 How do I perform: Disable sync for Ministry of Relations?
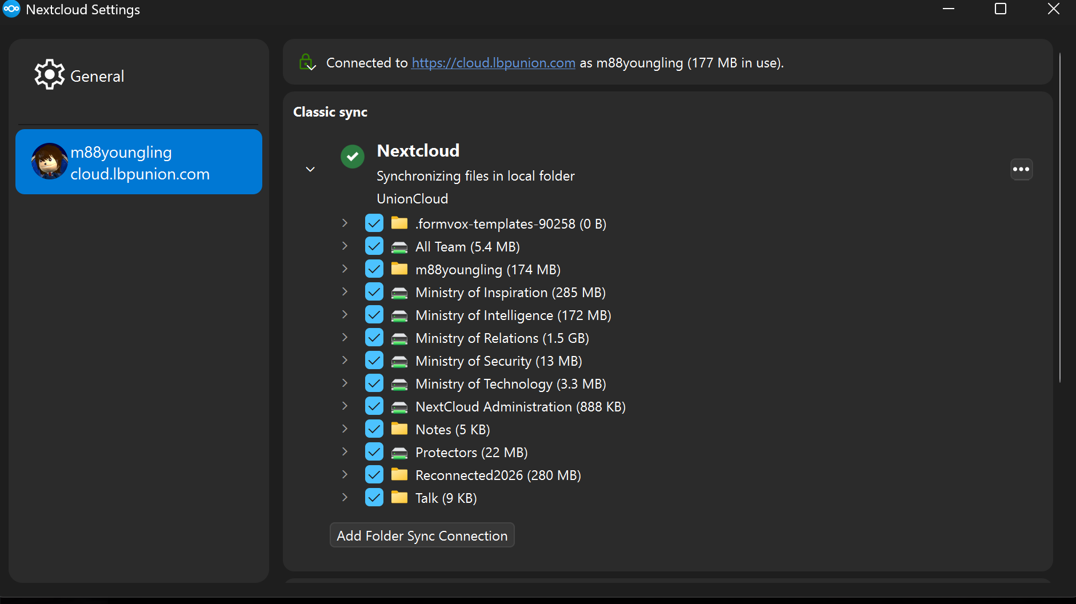tap(374, 337)
